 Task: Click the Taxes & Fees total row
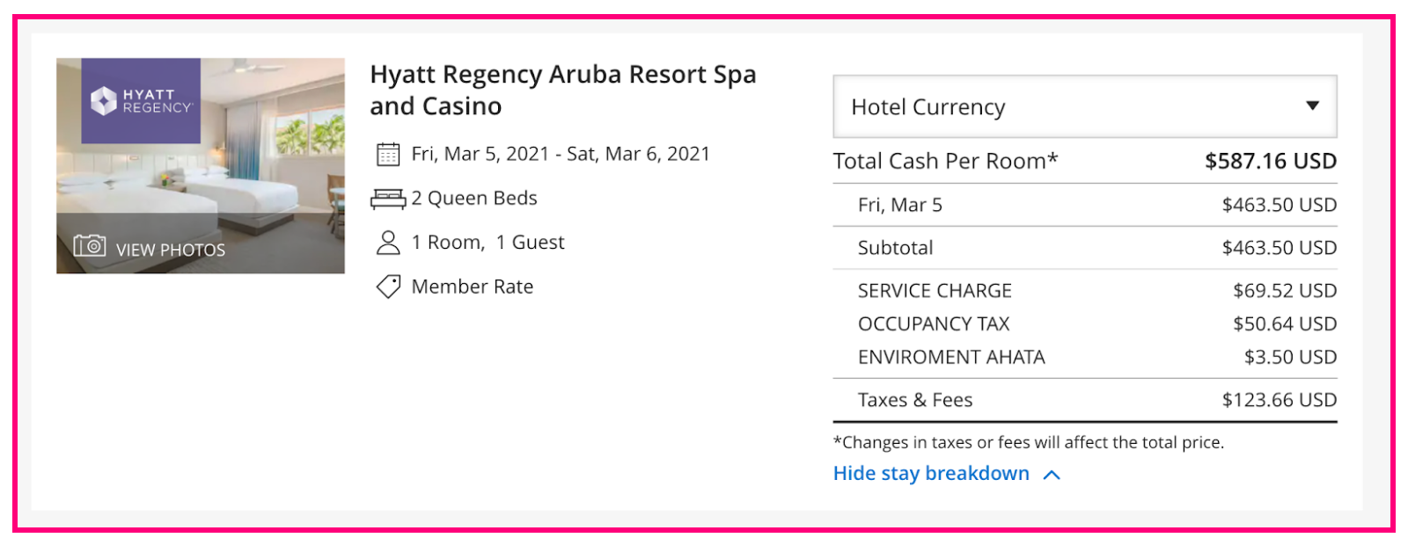coord(1085,400)
